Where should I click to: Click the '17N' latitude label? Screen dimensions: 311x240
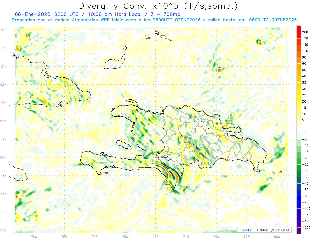(x=4, y=212)
